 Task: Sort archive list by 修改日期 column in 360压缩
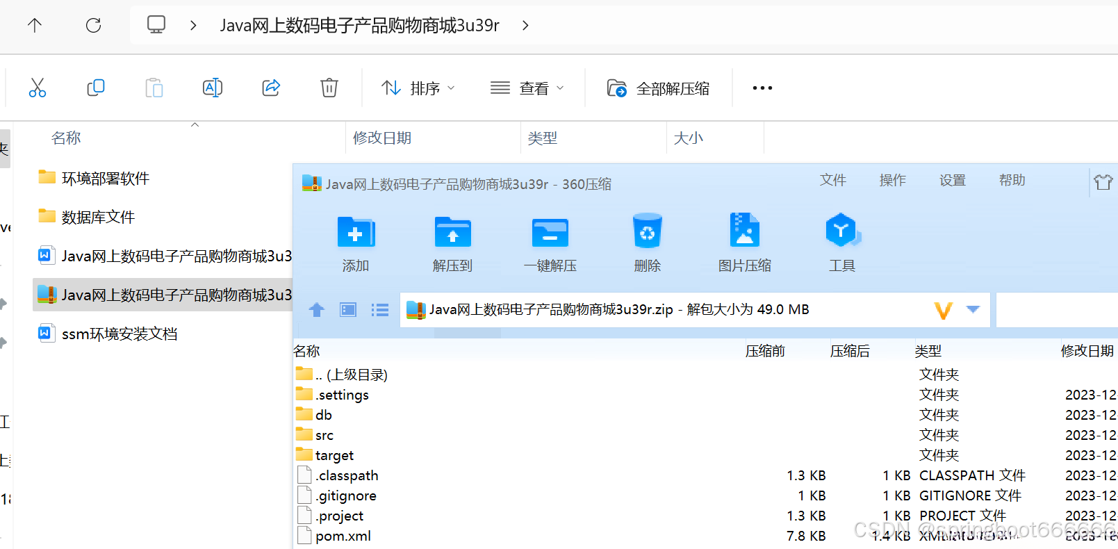coord(1087,351)
